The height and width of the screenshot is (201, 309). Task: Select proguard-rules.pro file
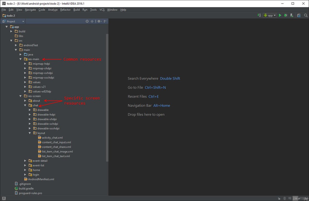click(28, 193)
